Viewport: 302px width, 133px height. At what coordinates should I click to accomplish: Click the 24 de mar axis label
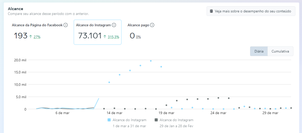click(x=218, y=113)
